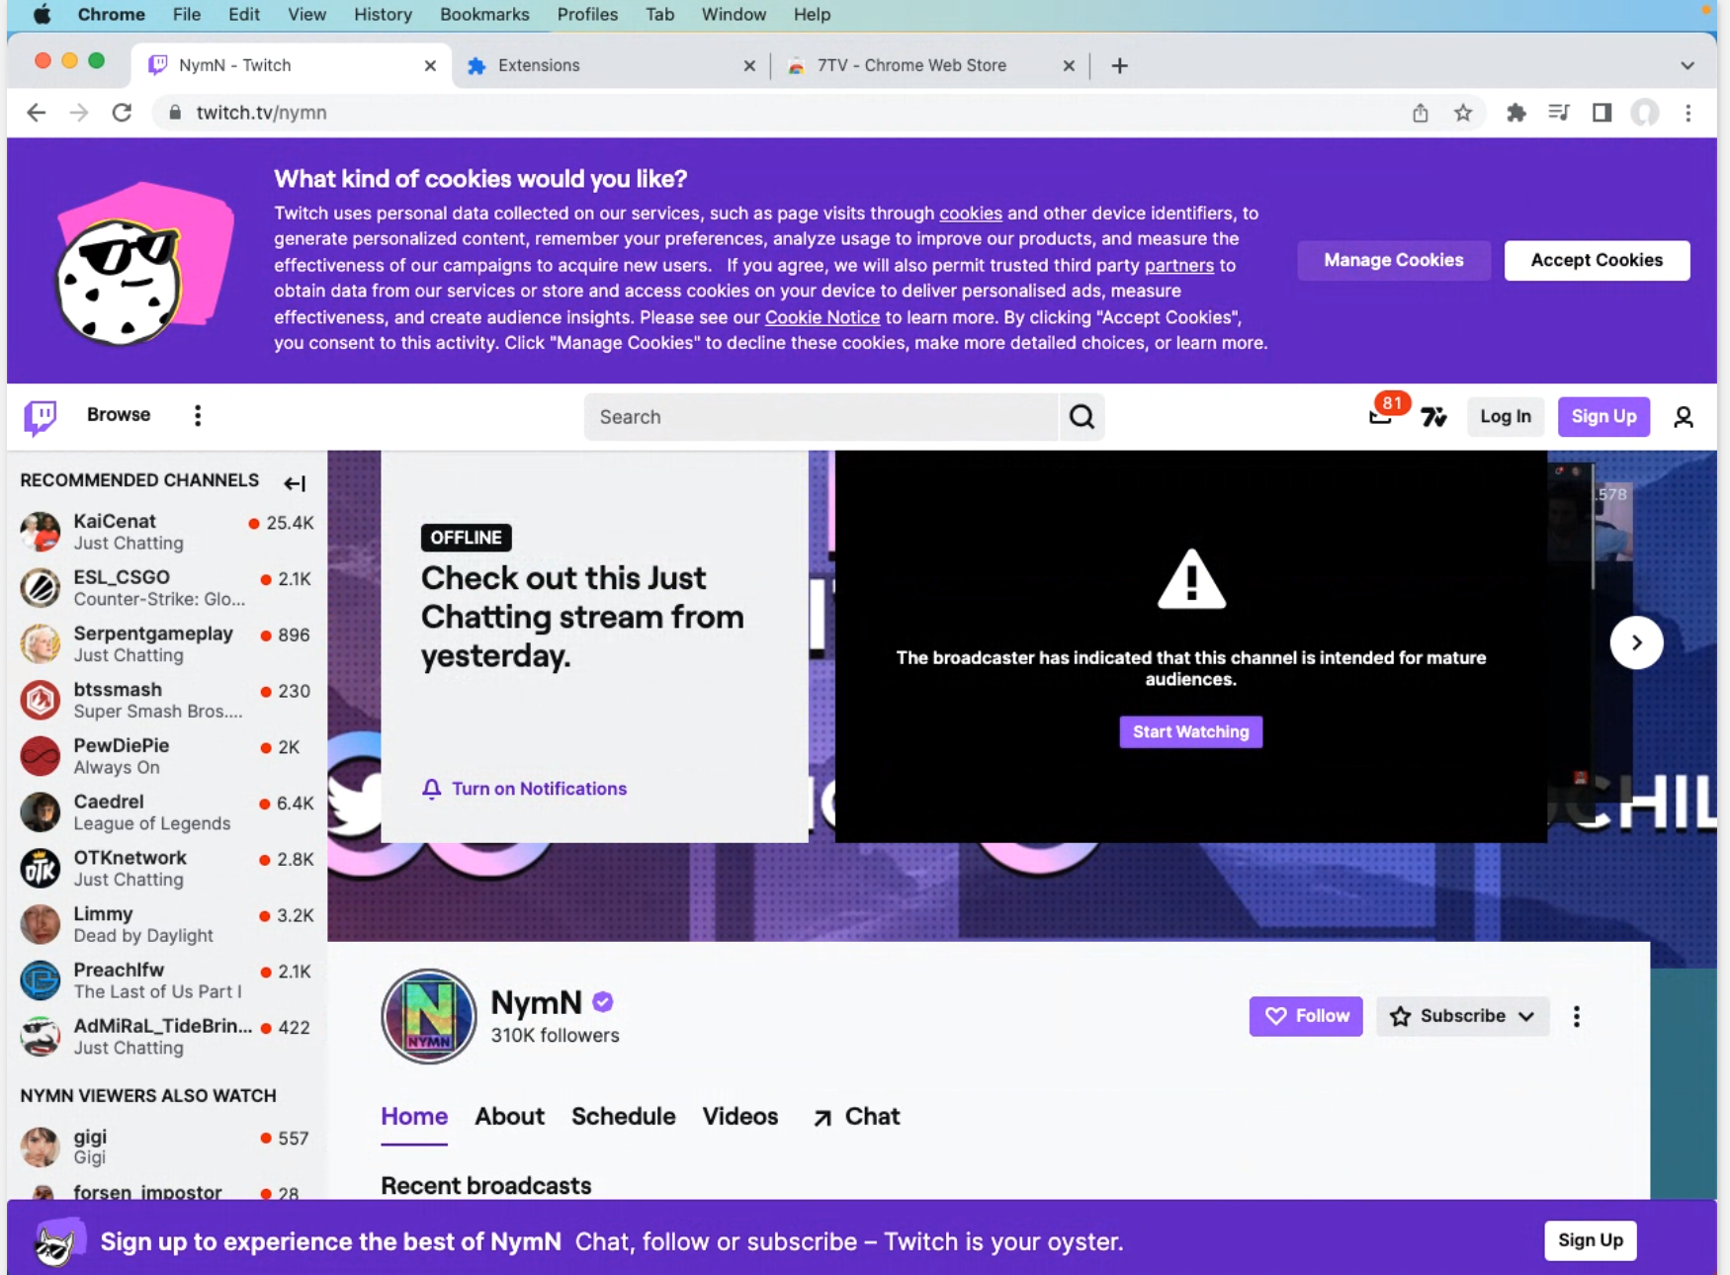
Task: Open the About channel tab
Action: (x=509, y=1117)
